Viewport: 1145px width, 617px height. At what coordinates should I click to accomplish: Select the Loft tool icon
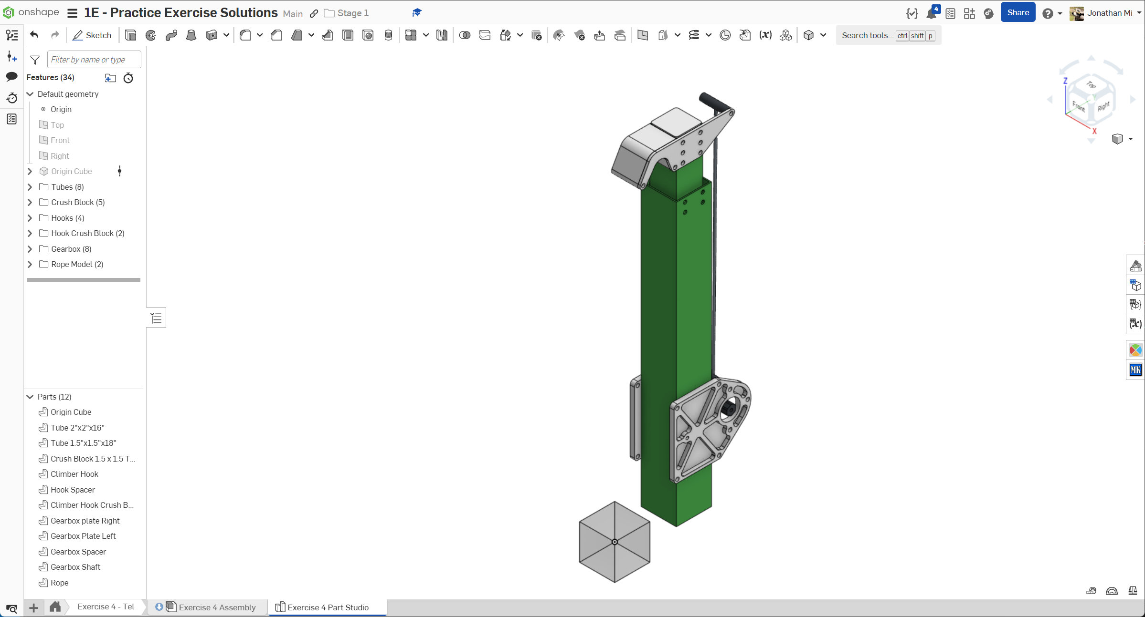[191, 35]
